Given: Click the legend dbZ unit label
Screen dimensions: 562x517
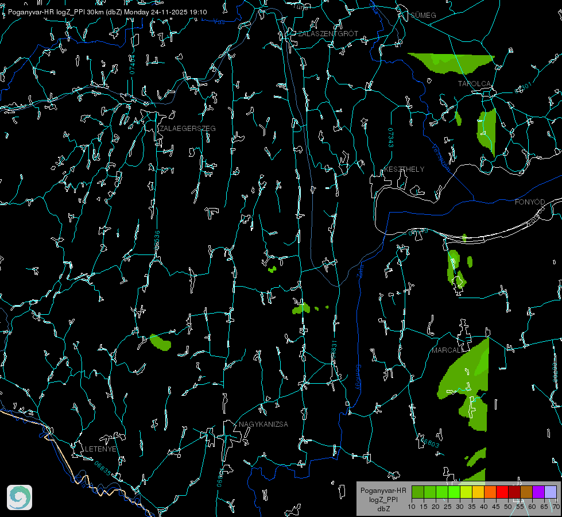Looking at the screenshot, I should (383, 509).
